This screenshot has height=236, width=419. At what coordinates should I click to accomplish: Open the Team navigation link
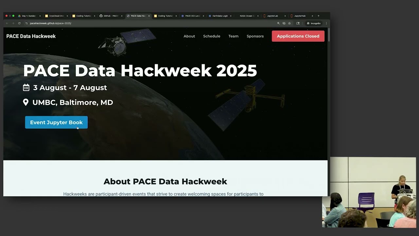click(x=233, y=36)
